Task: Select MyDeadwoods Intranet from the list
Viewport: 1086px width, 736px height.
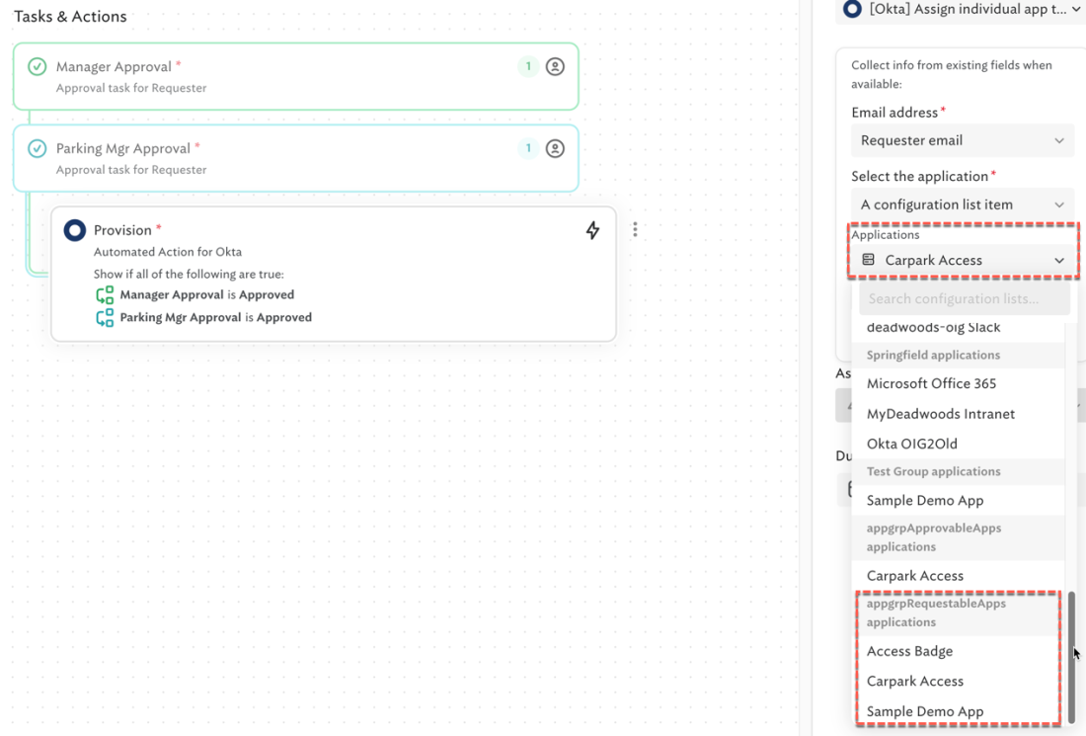Action: click(x=940, y=414)
